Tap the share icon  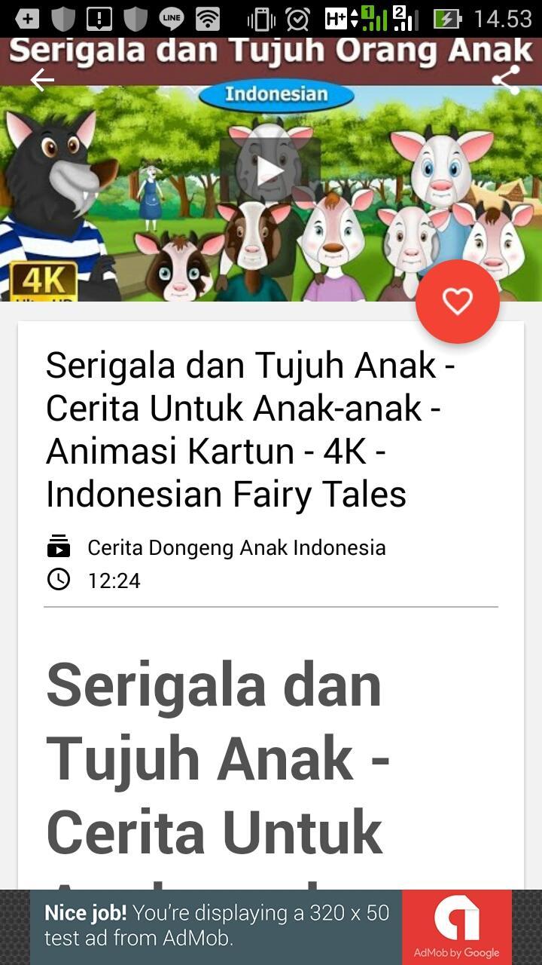point(505,80)
